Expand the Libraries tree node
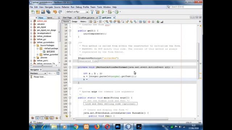This screenshot has height=130, width=232. pyautogui.click(x=34, y=58)
